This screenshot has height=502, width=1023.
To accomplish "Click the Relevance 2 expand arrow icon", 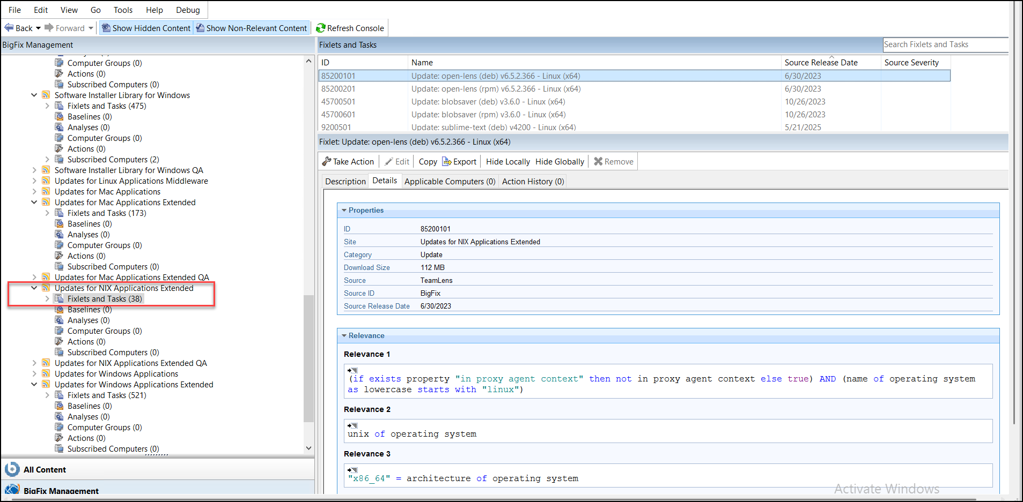I will tap(352, 425).
